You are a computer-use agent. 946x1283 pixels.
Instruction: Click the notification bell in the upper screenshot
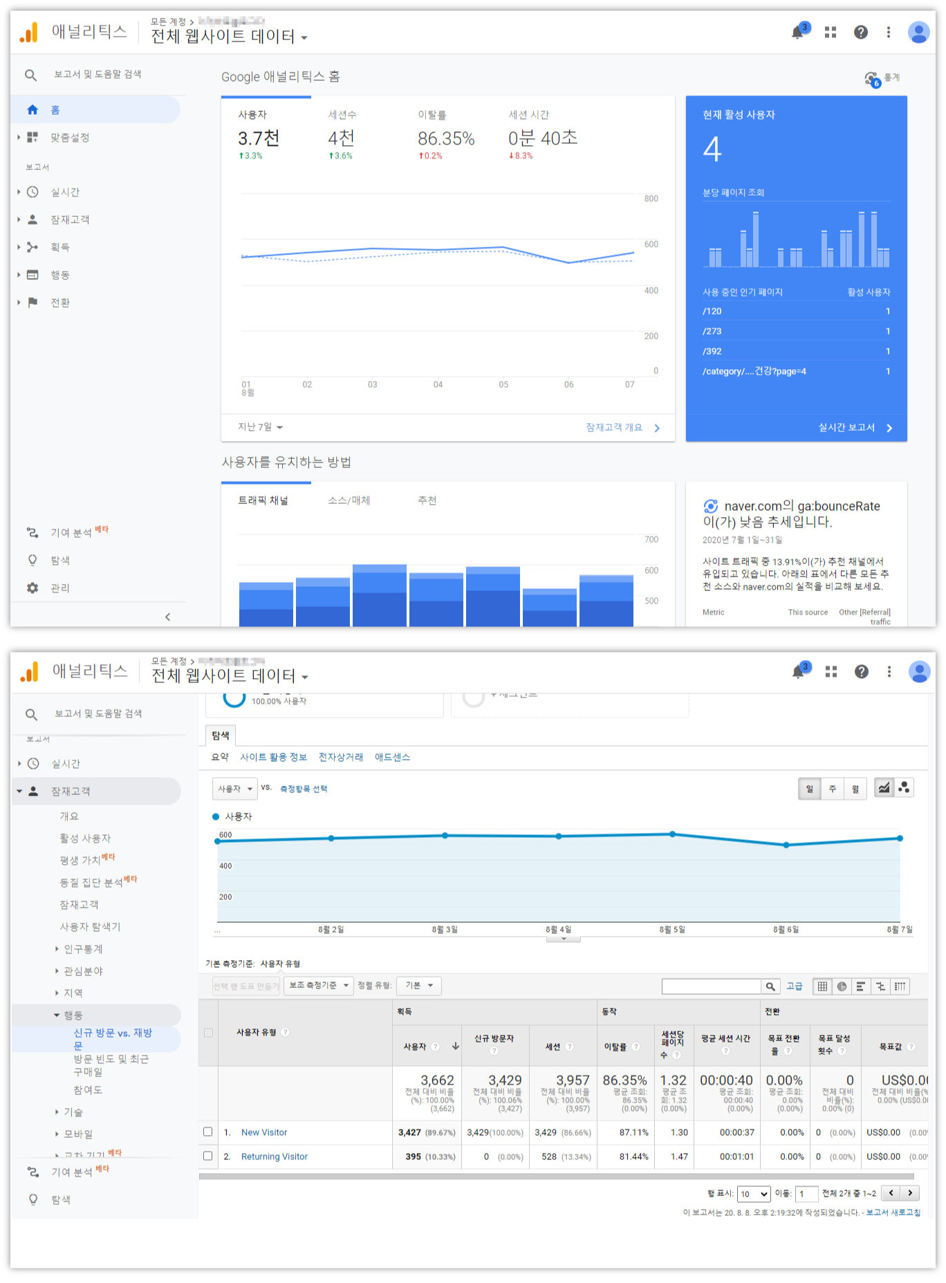click(797, 32)
